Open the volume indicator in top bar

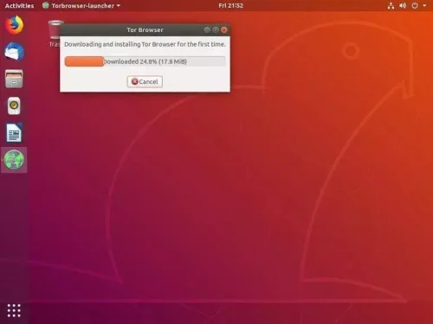(x=403, y=6)
